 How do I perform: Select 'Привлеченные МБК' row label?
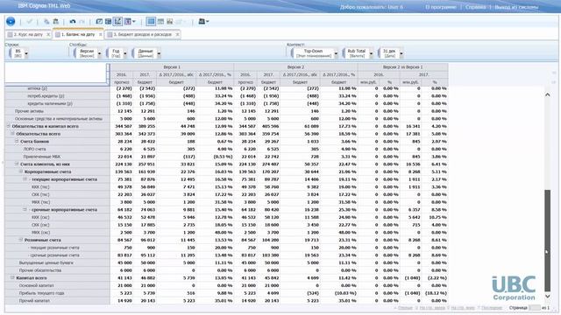pyautogui.click(x=42, y=157)
